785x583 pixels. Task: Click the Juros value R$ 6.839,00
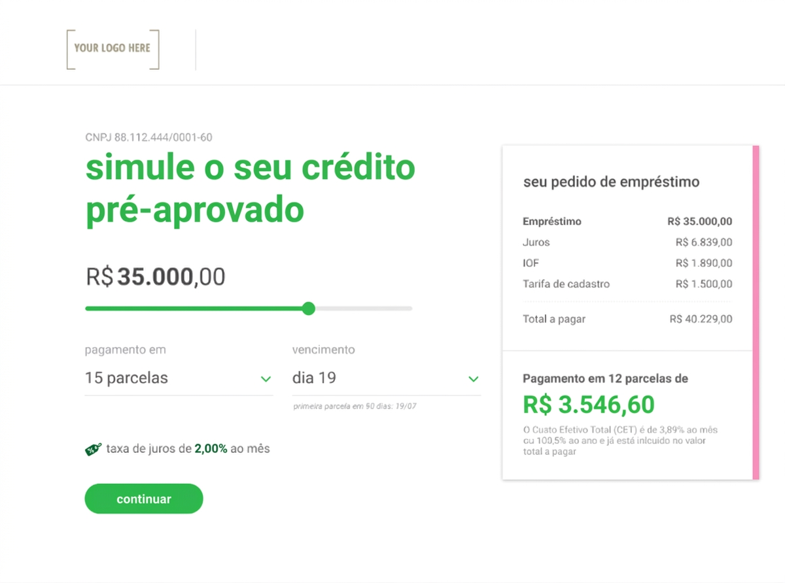click(x=704, y=242)
